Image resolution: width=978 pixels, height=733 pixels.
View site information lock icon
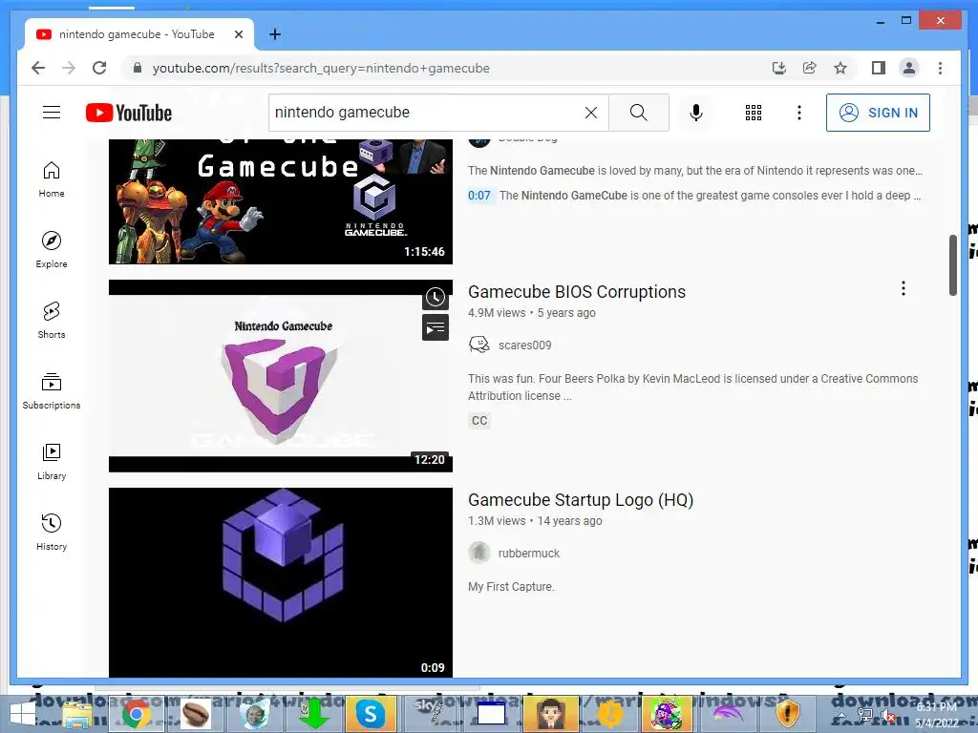[x=138, y=68]
